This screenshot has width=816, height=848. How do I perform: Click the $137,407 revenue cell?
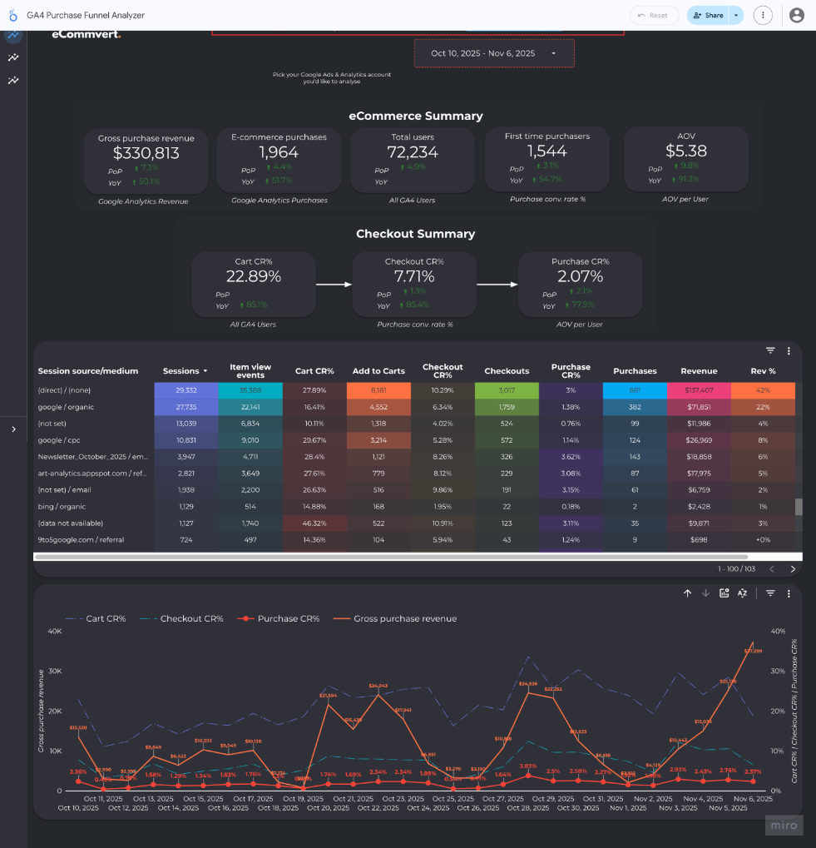699,390
